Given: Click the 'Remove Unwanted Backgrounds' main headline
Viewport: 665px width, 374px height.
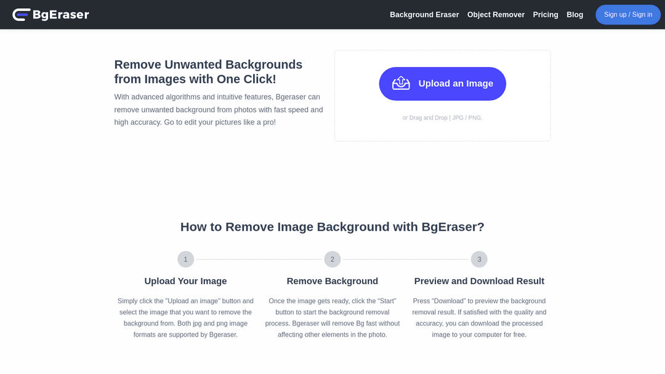Looking at the screenshot, I should coord(208,71).
